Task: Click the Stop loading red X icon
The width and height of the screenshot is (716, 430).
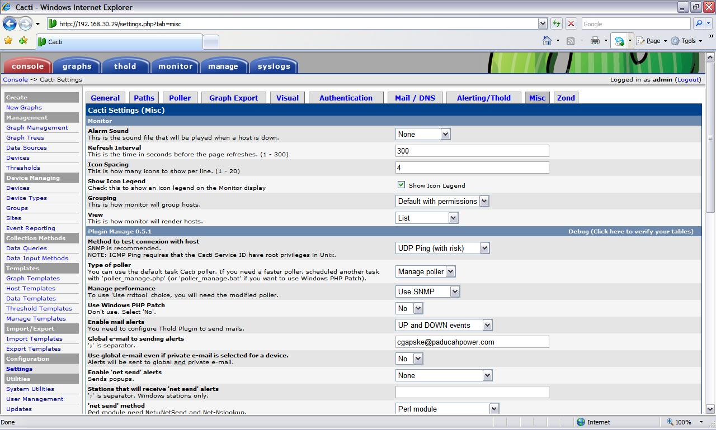Action: click(571, 23)
